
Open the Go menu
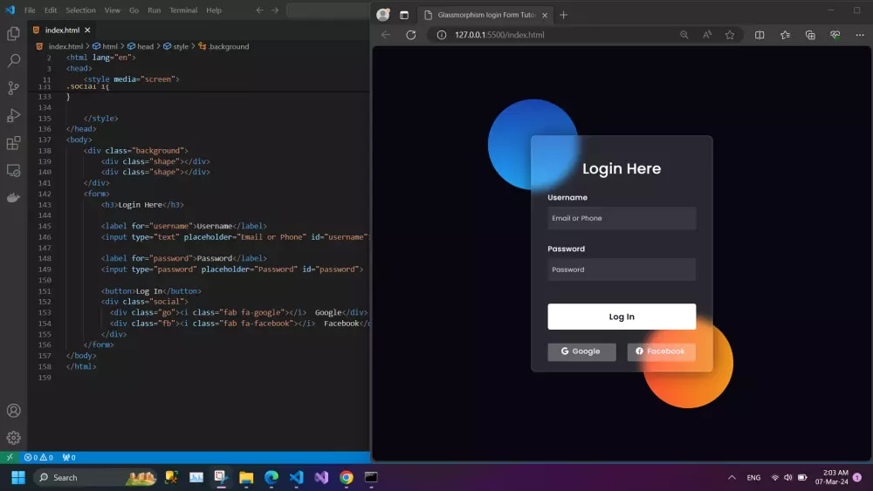coord(134,10)
